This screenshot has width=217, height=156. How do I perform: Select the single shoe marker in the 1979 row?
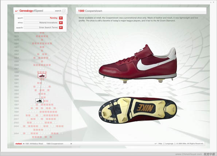tap(42, 40)
